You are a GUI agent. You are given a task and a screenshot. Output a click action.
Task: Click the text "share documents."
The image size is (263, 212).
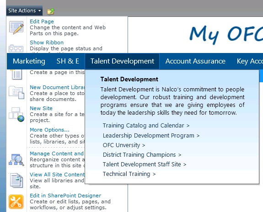pos(53,99)
